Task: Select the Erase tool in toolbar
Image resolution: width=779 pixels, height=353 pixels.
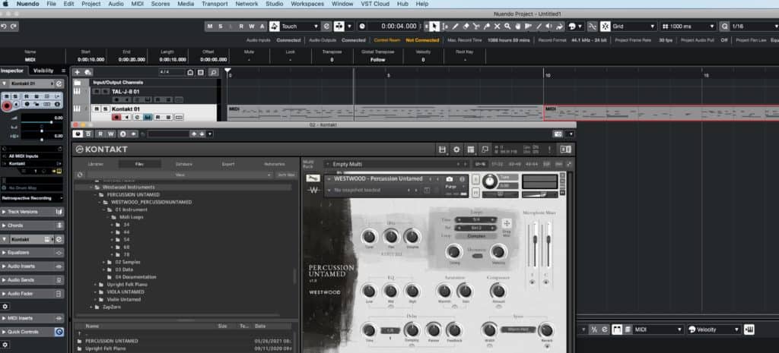Action: tap(466, 27)
